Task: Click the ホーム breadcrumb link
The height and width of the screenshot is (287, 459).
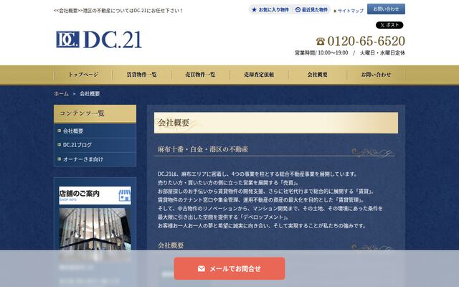Action: pos(61,94)
